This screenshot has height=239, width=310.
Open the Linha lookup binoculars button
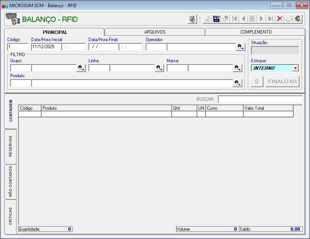[159, 68]
